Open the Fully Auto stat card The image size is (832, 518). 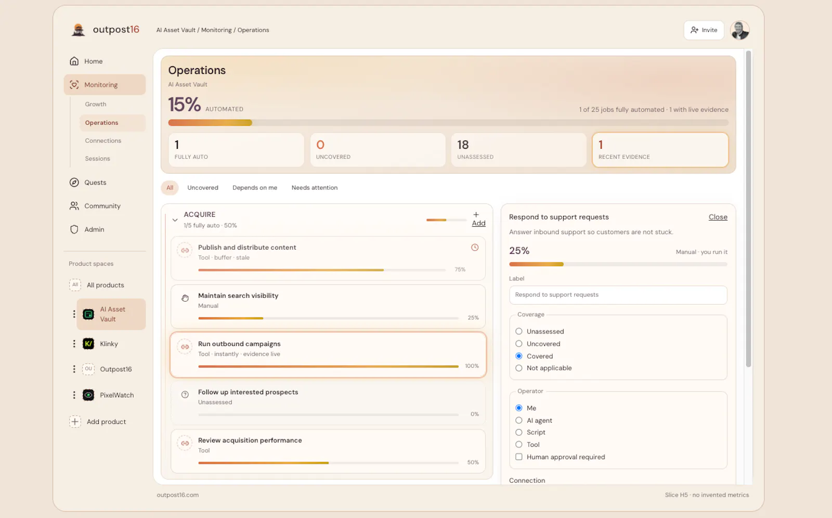click(236, 150)
